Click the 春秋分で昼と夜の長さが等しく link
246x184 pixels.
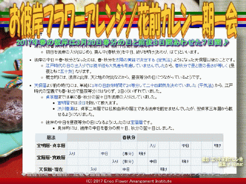pyautogui.click(x=201, y=65)
